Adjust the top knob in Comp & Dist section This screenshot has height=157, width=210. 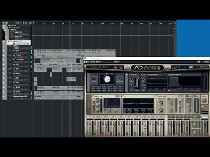pos(98,100)
